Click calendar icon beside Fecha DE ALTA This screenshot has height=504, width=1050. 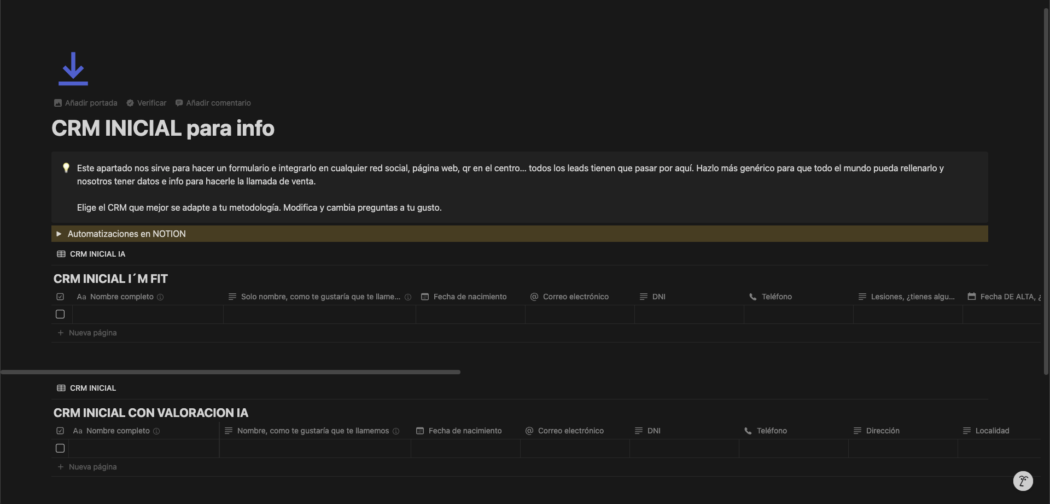pos(972,297)
